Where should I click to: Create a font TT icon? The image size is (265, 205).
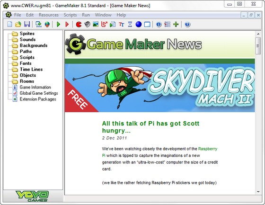pyautogui.click(x=121, y=24)
